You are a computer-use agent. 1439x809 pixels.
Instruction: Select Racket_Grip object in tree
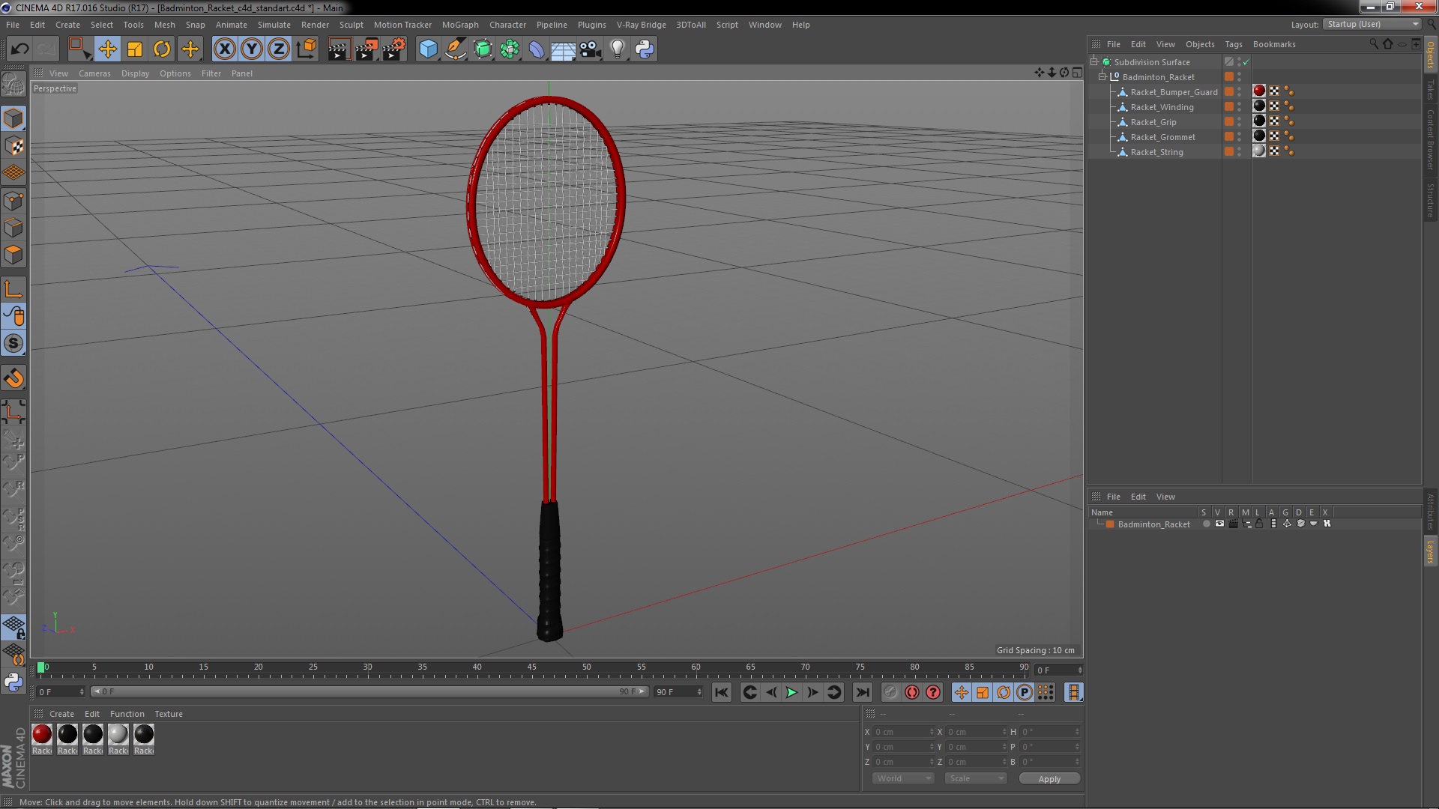coord(1153,122)
